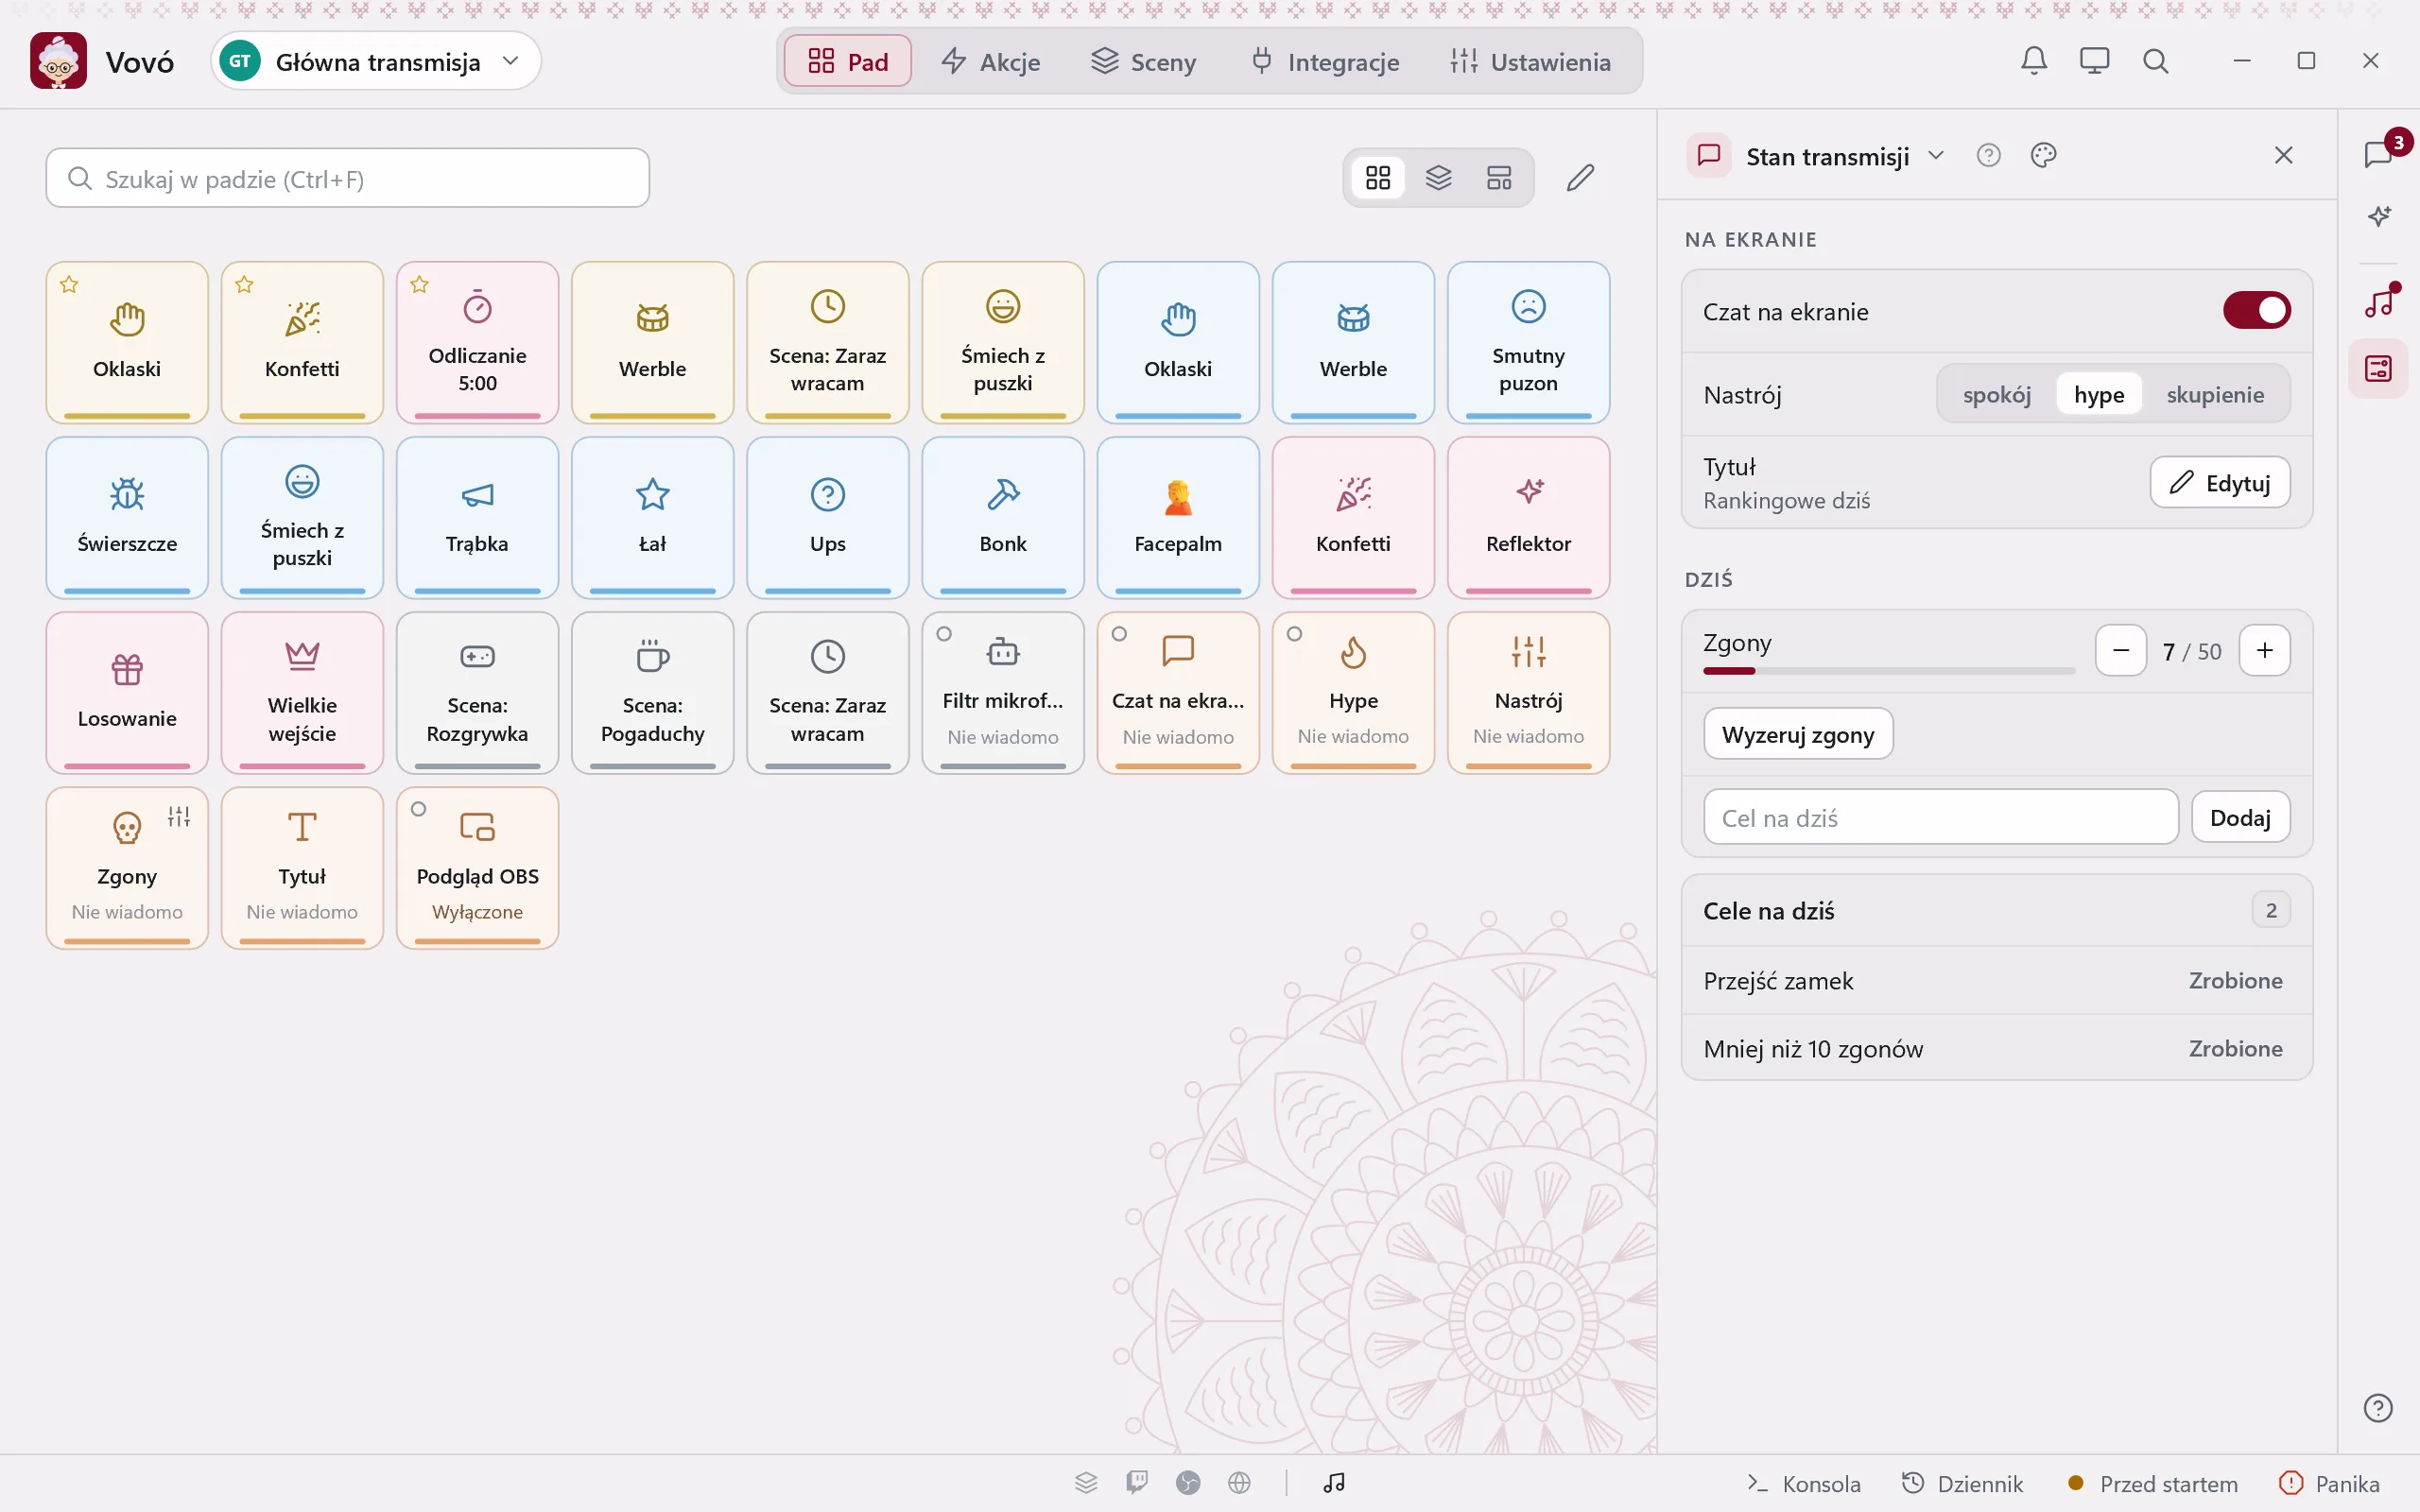2420x1512 pixels.
Task: Switch to layered stack view icon
Action: click(1438, 178)
